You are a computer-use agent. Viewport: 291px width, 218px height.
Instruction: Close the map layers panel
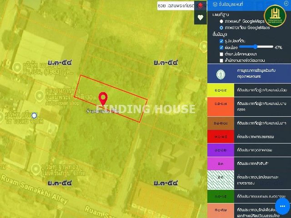pyautogui.click(x=286, y=4)
